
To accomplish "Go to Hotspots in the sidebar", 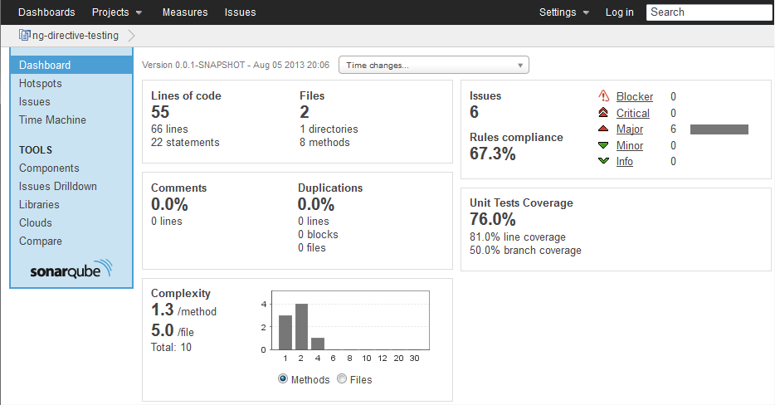I will pos(41,84).
